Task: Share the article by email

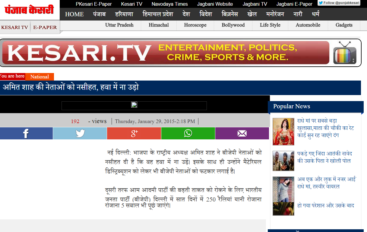Action: click(242, 133)
